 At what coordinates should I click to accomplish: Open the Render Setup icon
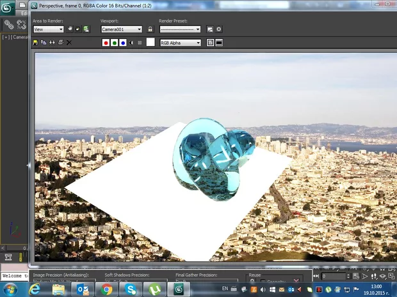click(210, 29)
